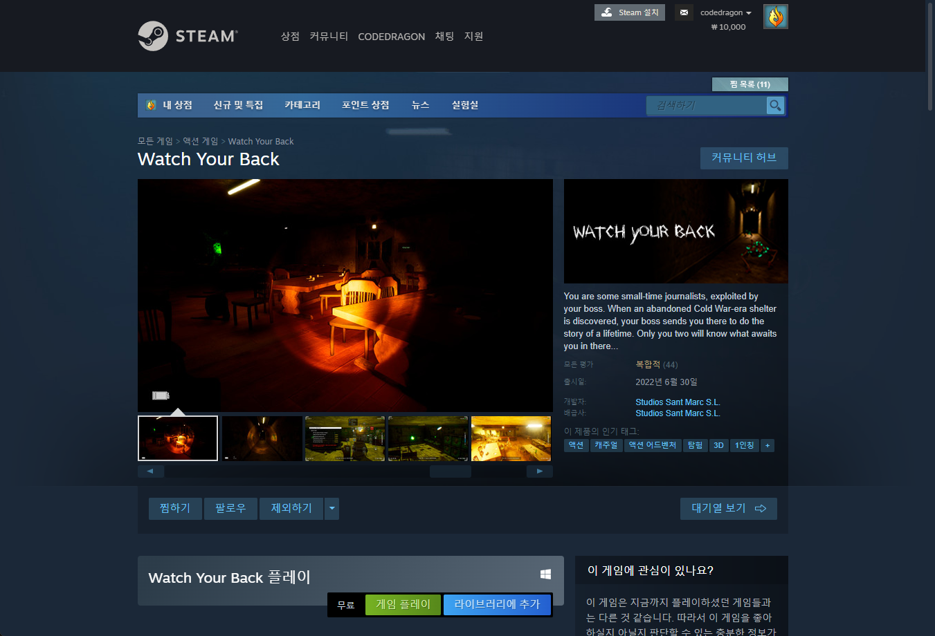The image size is (935, 636).
Task: Click 라이브러리에 추가 button
Action: 497,604
